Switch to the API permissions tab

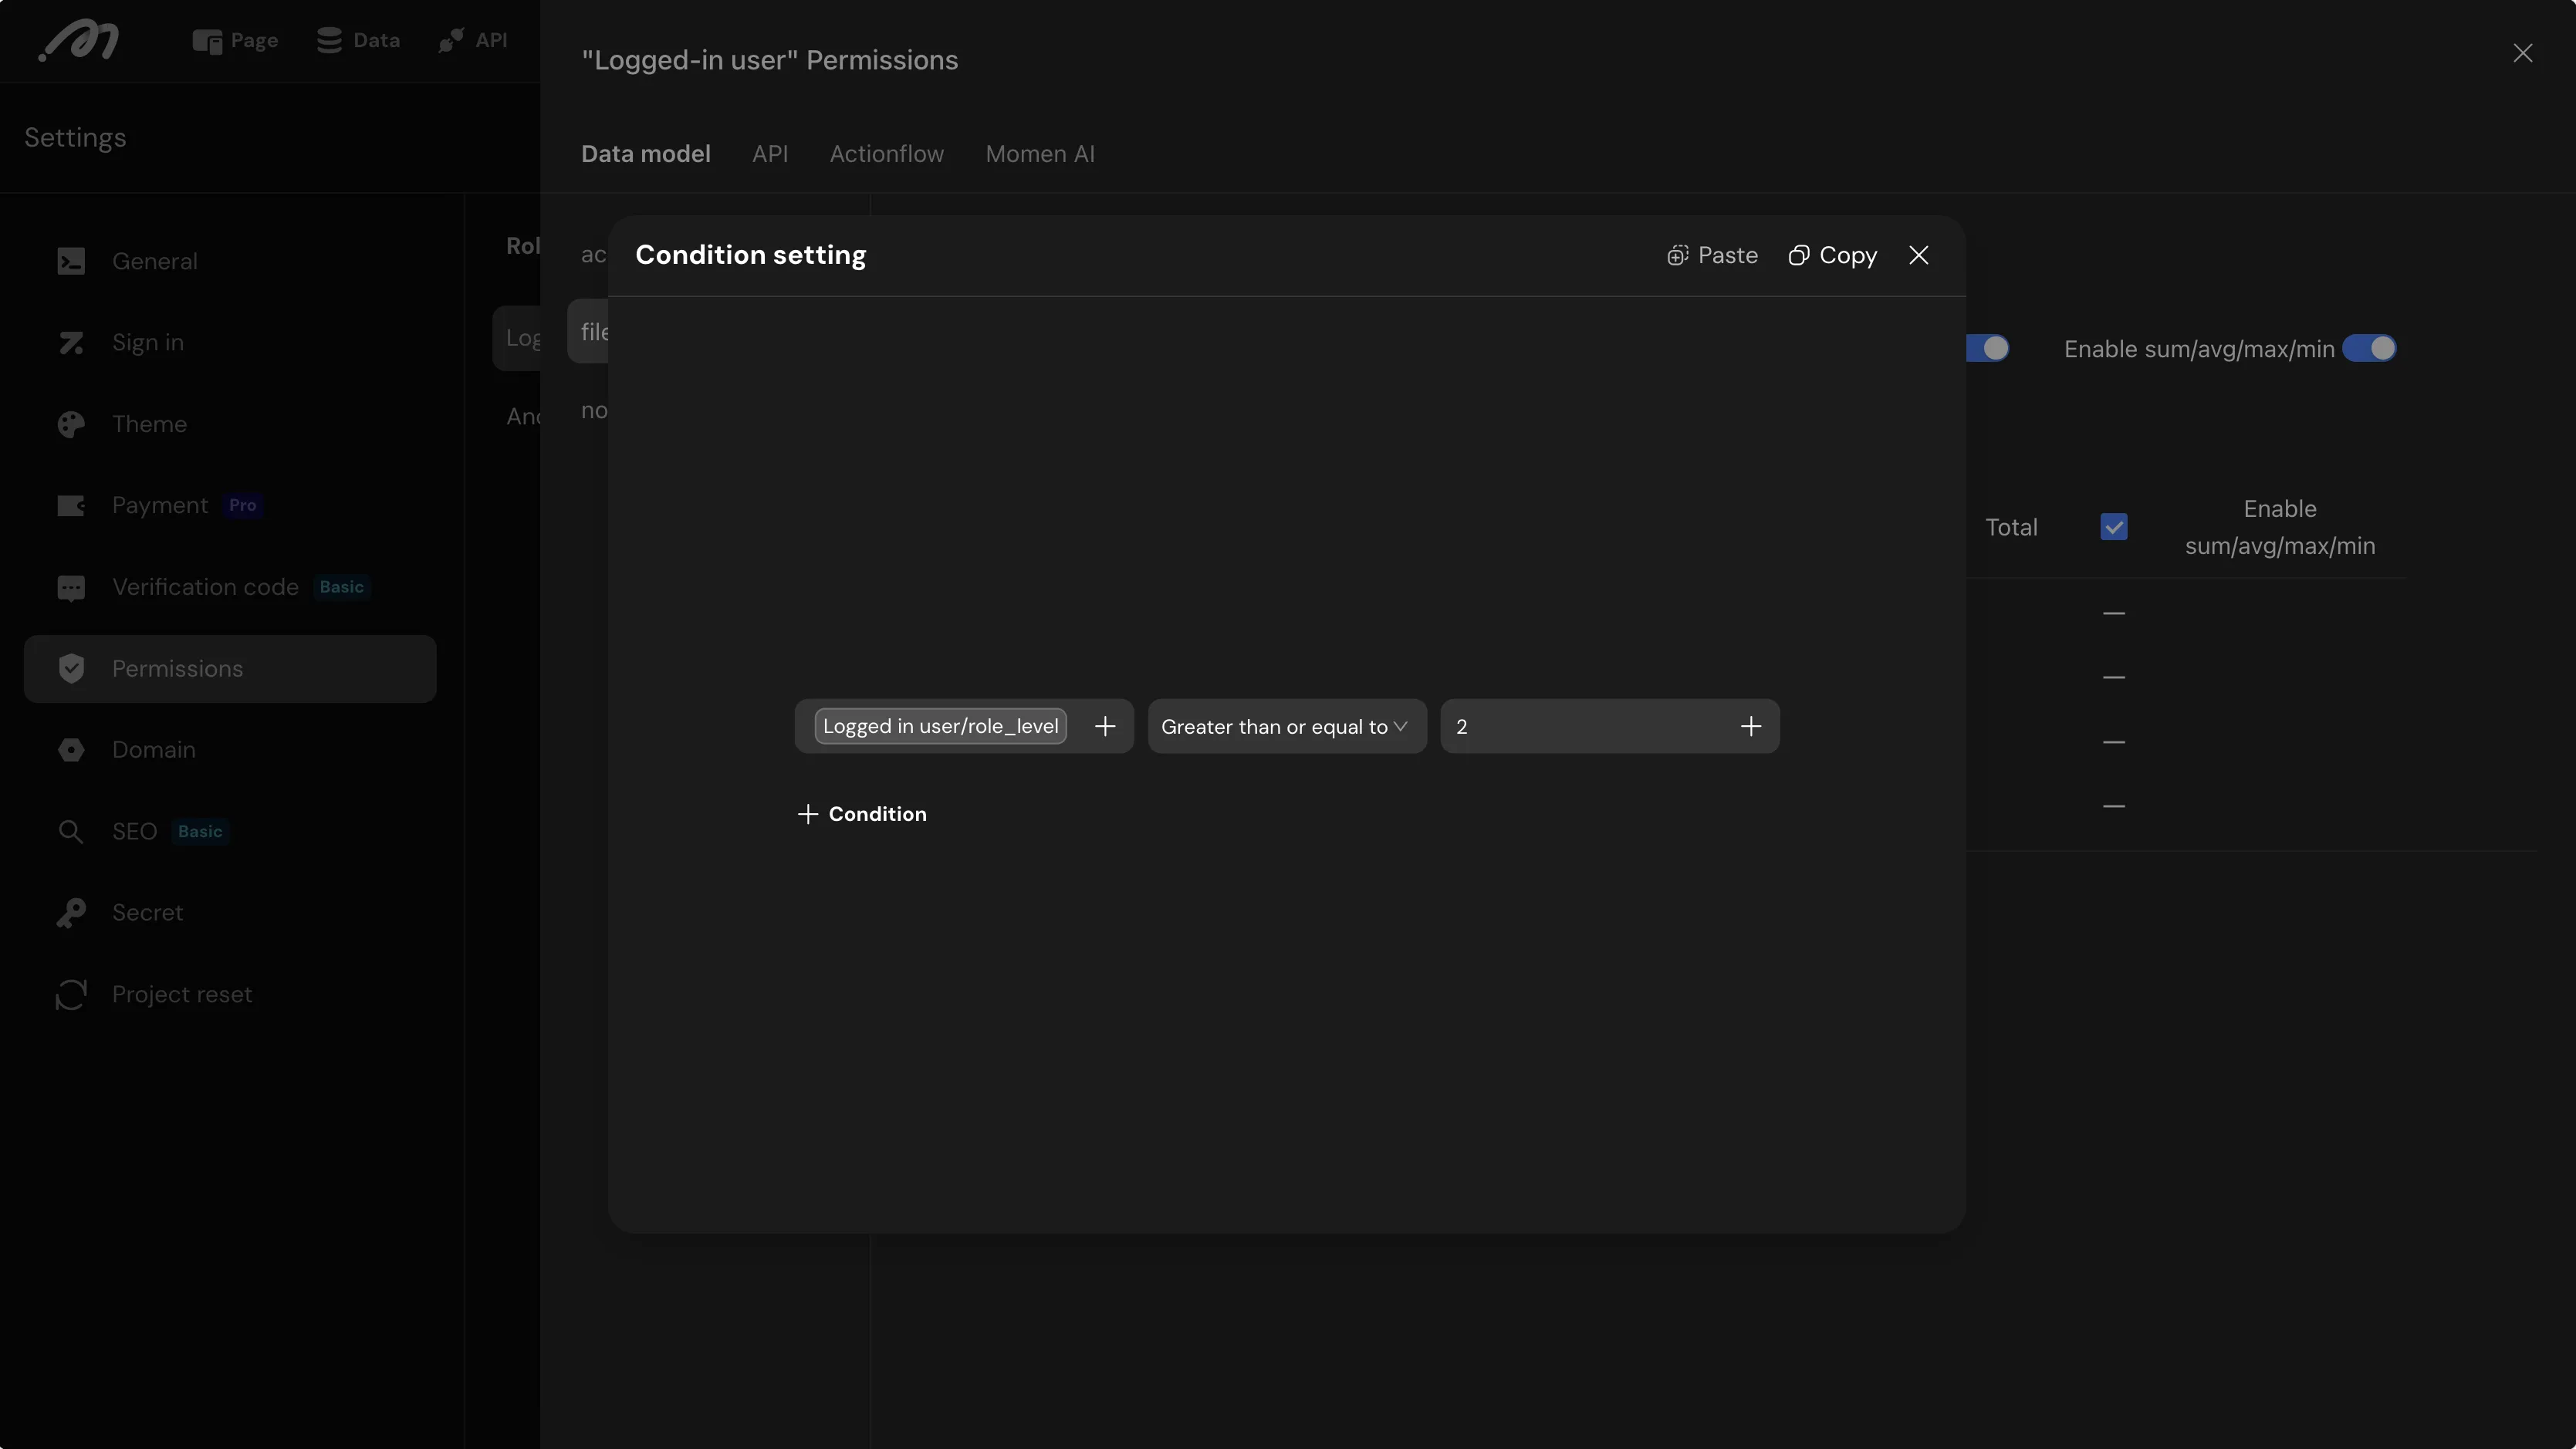point(770,154)
